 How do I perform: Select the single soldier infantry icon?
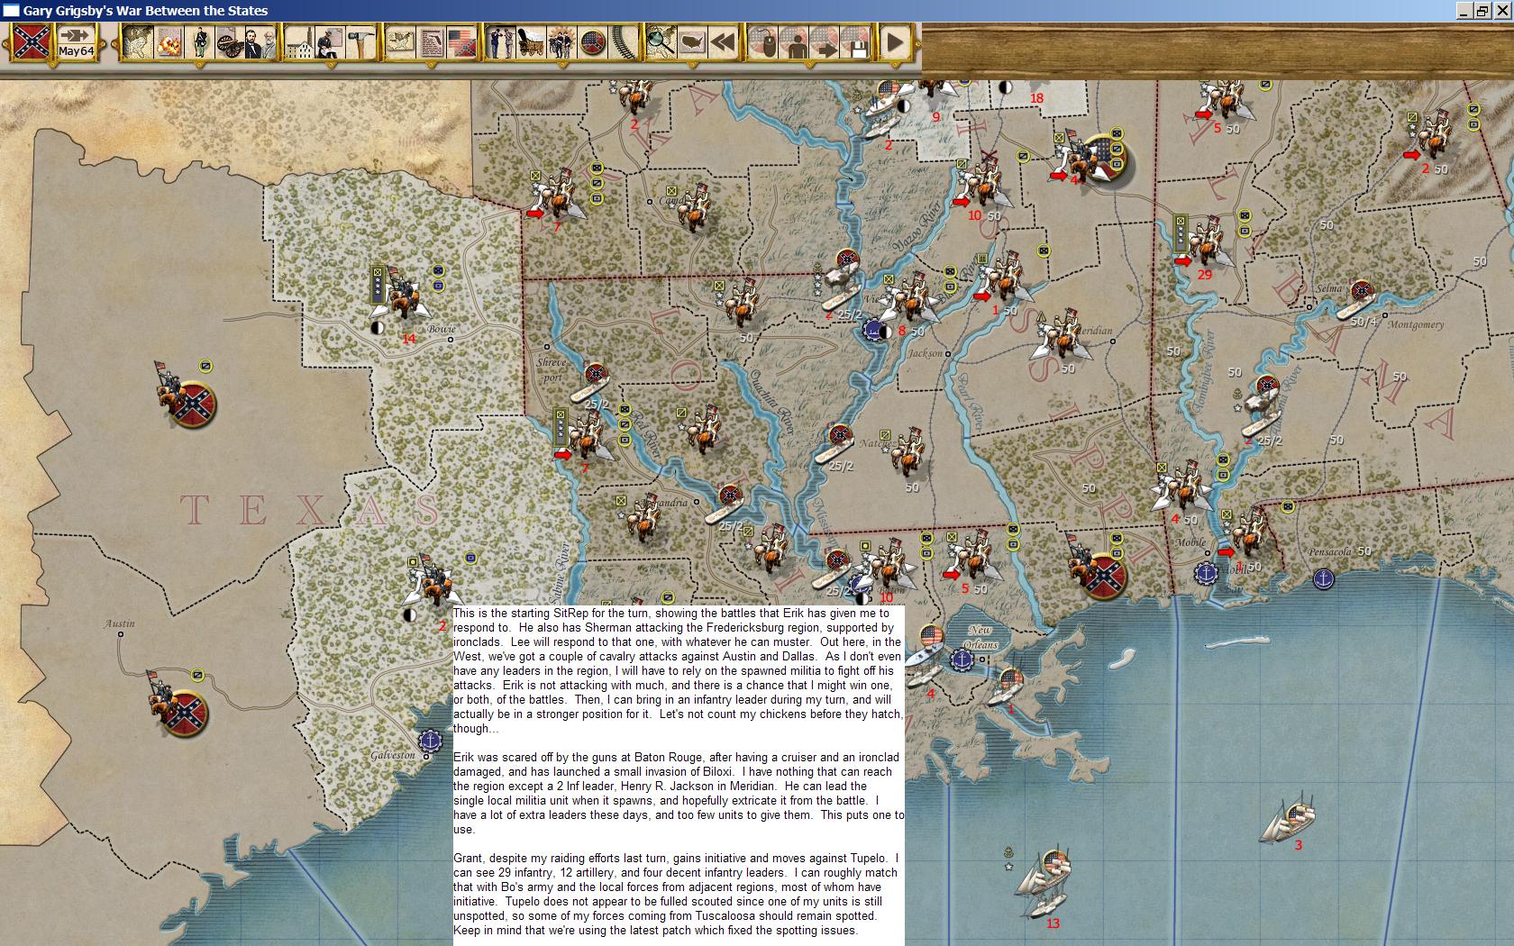pyautogui.click(x=199, y=42)
